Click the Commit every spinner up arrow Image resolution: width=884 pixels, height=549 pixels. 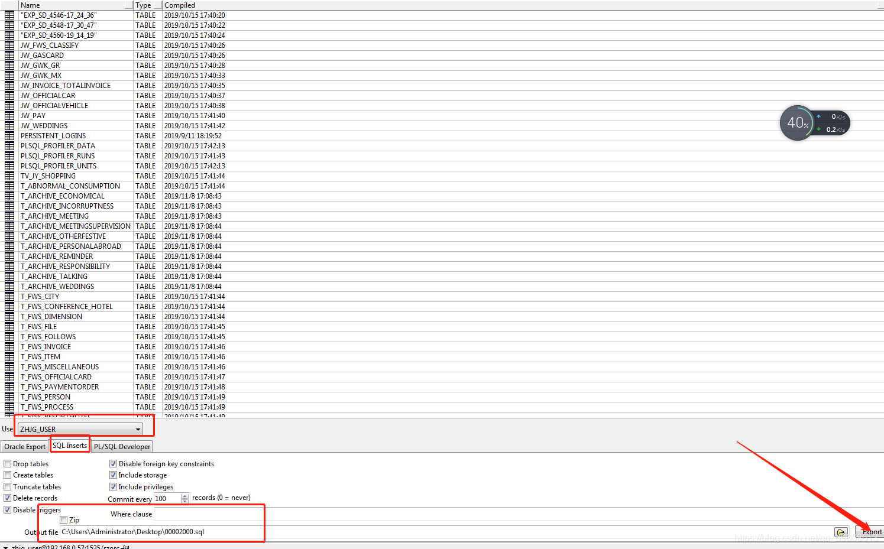(184, 496)
